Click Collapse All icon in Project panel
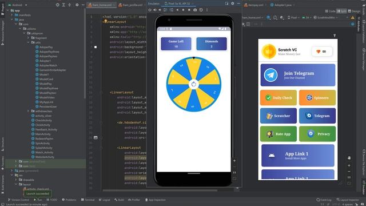366x206 pixels. coord(70,5)
